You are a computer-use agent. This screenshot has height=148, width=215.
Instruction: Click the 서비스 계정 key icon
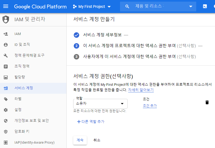(x=6, y=88)
